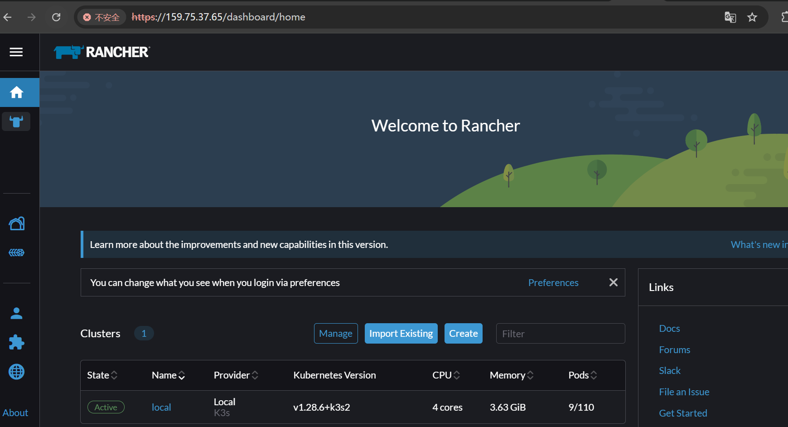The width and height of the screenshot is (788, 427).
Task: Click the Kubernetes version v1.28.6+k3s2 cell
Action: [x=322, y=408]
